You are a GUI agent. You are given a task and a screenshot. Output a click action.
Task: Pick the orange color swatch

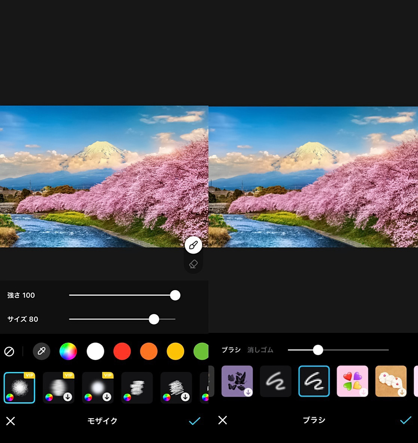(149, 351)
